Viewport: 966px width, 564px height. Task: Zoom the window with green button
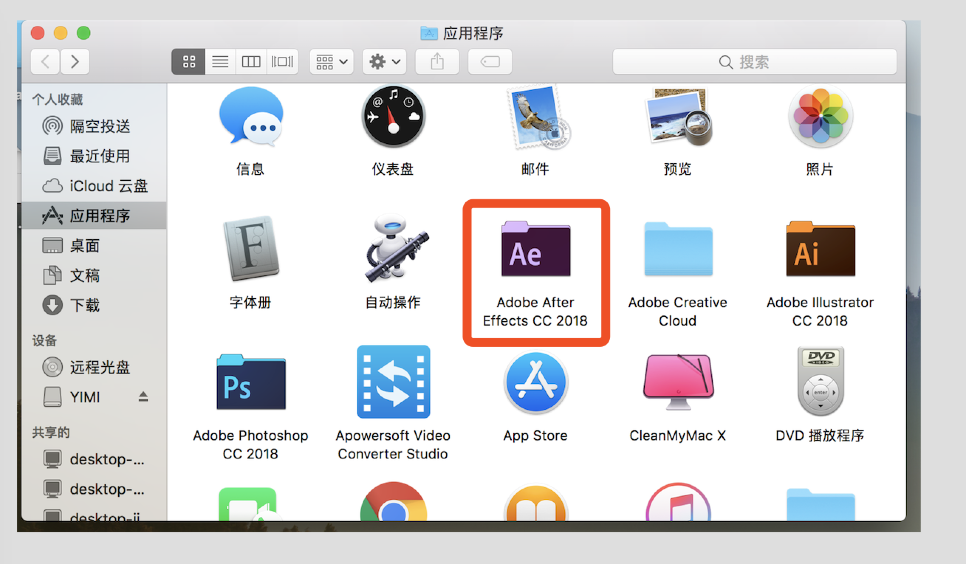pos(83,33)
